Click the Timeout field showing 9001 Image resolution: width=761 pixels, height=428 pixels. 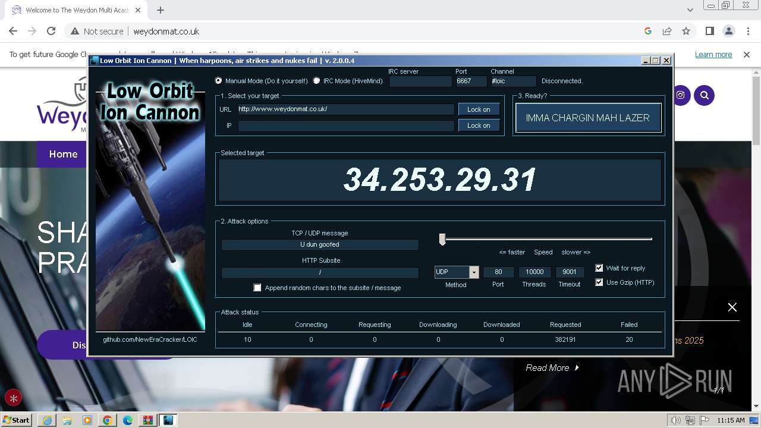point(570,272)
